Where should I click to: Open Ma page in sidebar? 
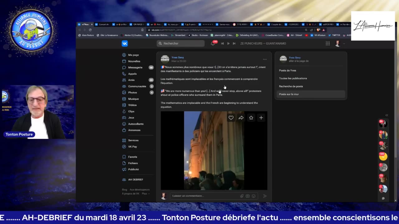point(133,55)
